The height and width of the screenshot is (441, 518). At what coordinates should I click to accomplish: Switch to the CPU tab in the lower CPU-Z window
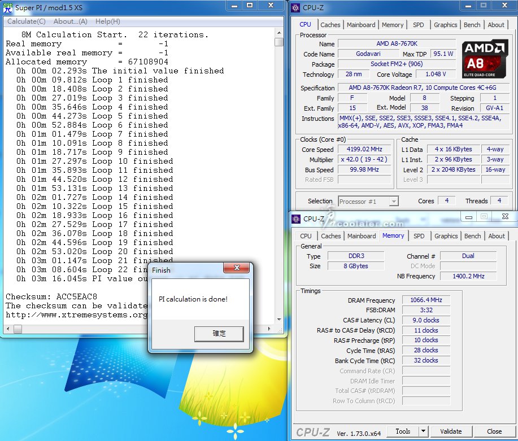306,236
